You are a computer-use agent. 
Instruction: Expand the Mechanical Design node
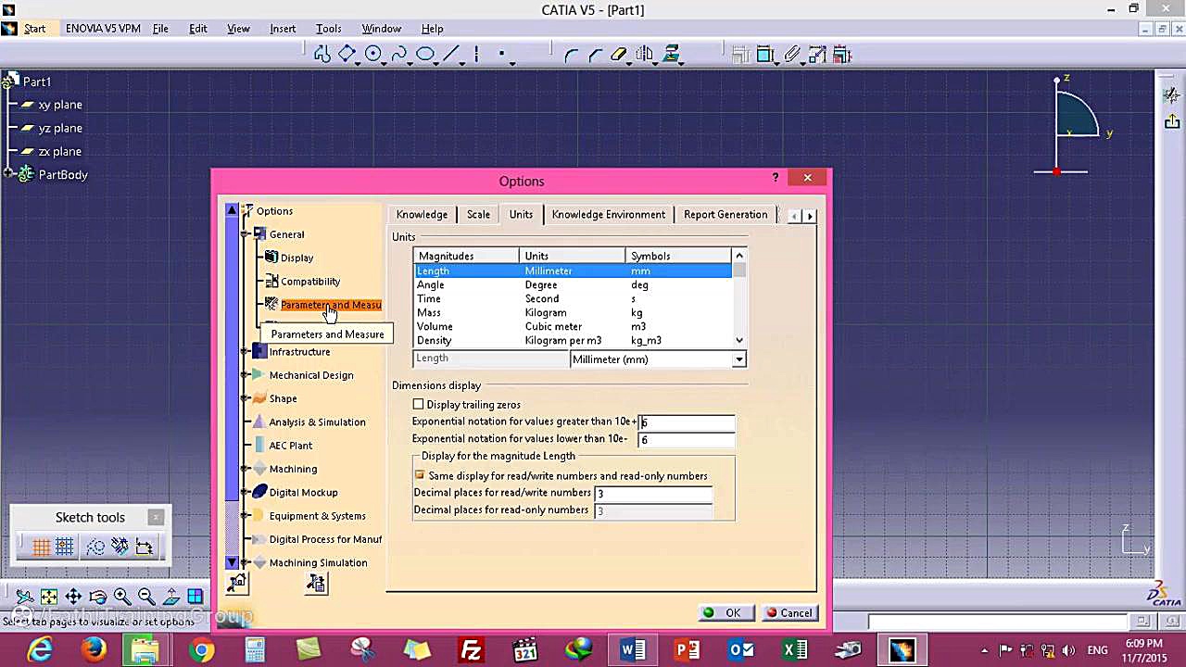246,375
